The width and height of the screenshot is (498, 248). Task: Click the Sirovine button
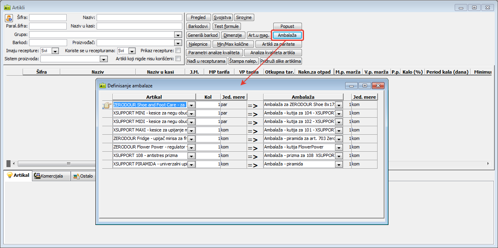pos(244,17)
